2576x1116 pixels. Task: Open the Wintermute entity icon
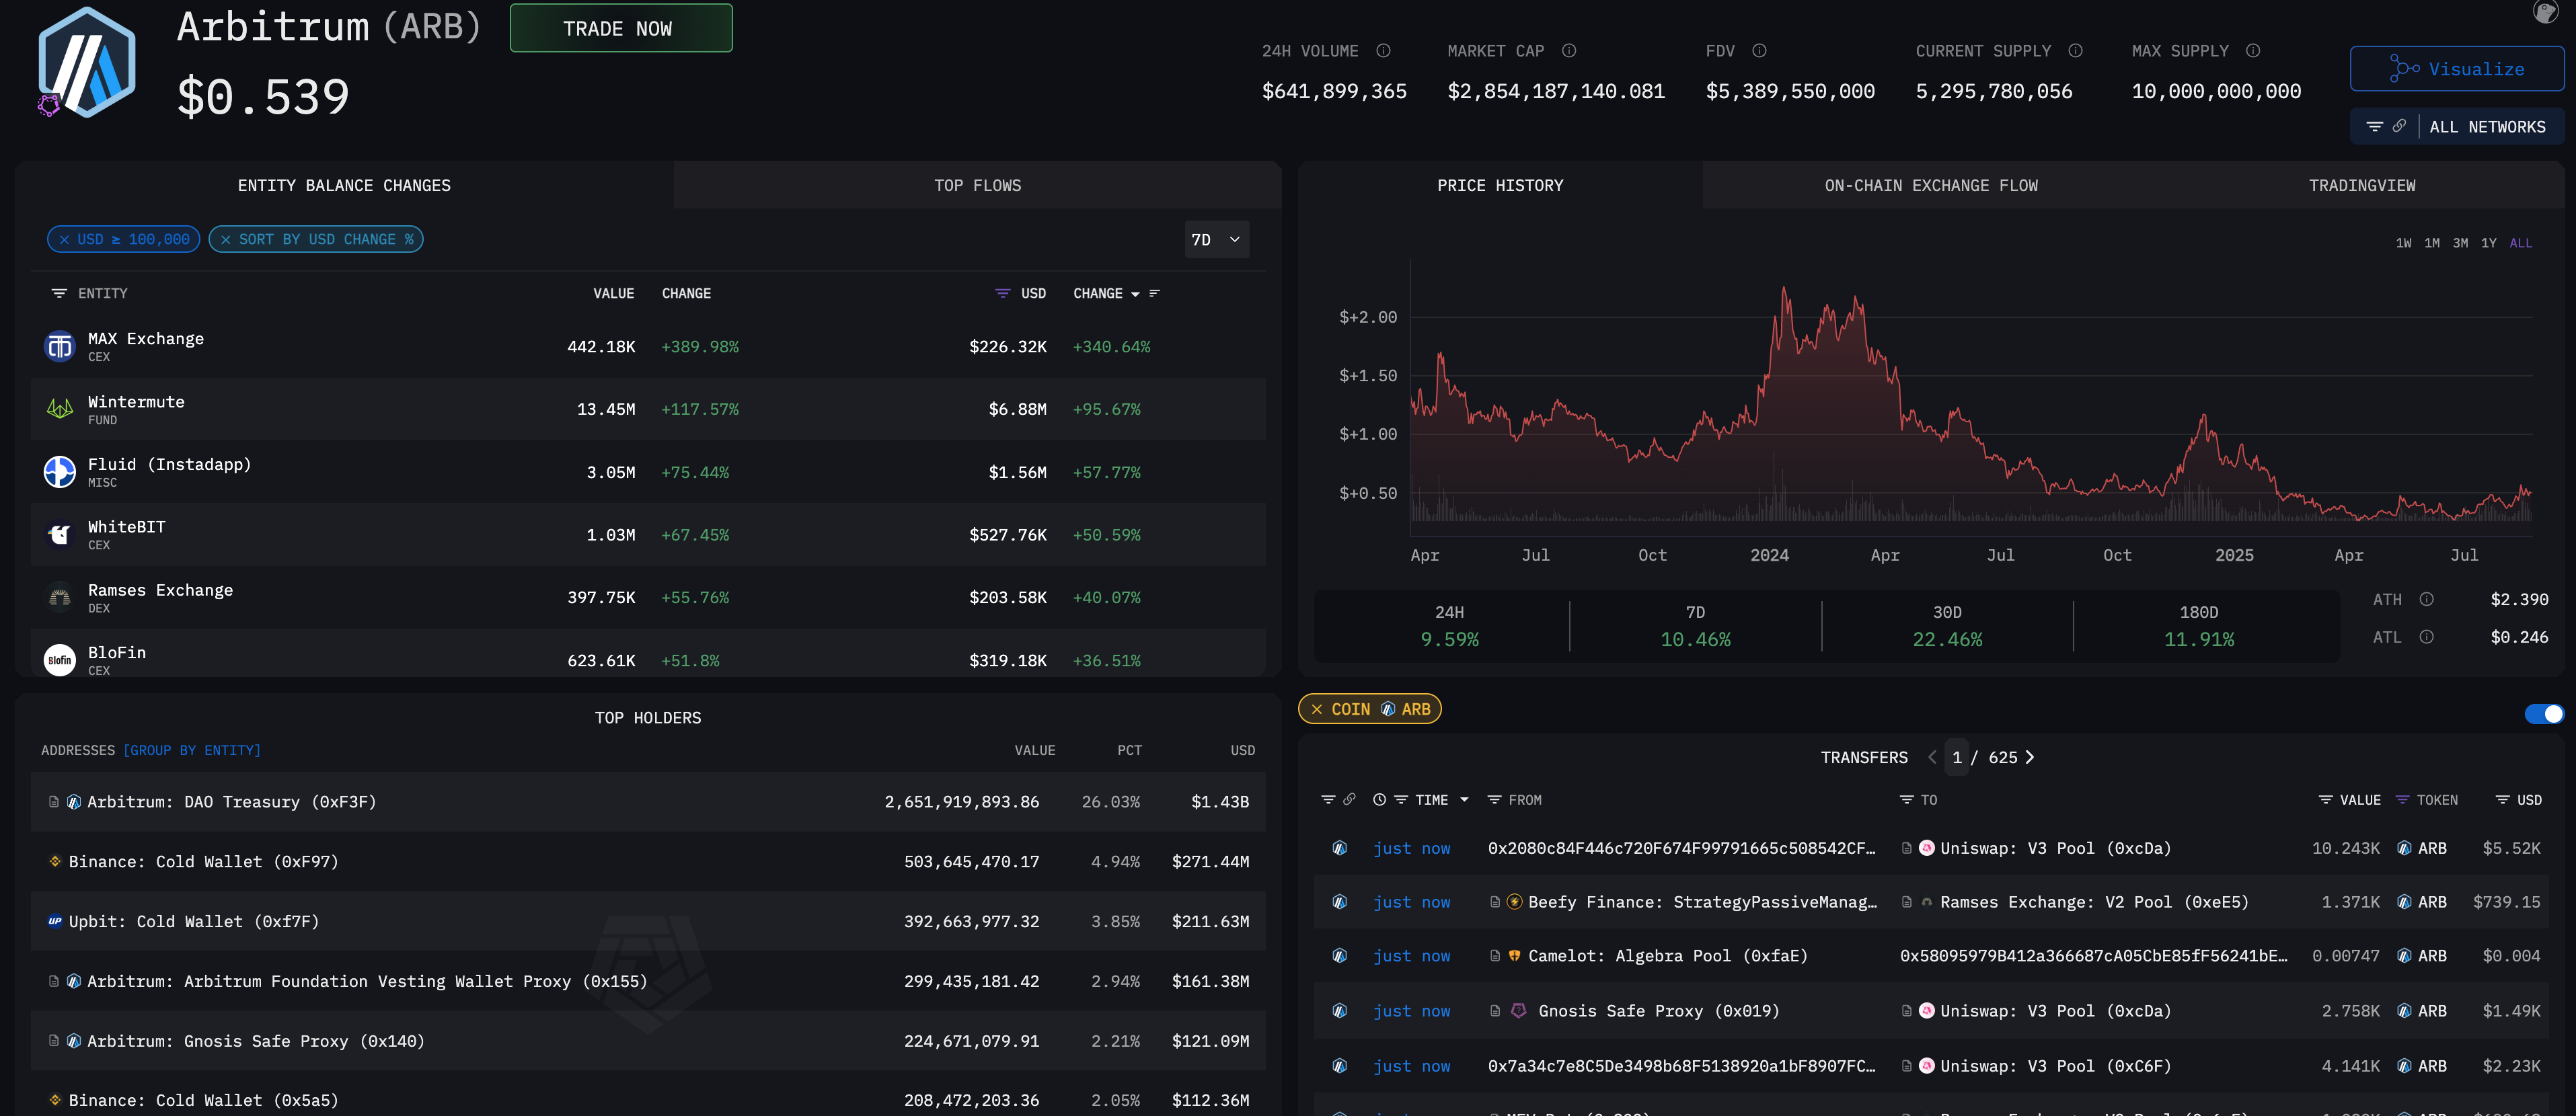[x=60, y=409]
